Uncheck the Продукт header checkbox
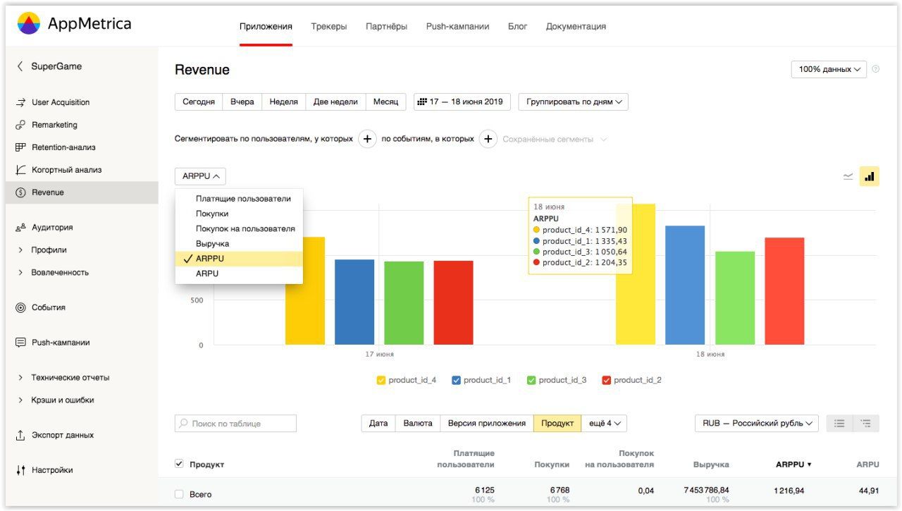This screenshot has height=511, width=902. tap(179, 464)
